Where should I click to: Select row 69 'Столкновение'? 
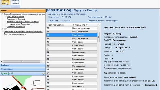click(x=72, y=69)
